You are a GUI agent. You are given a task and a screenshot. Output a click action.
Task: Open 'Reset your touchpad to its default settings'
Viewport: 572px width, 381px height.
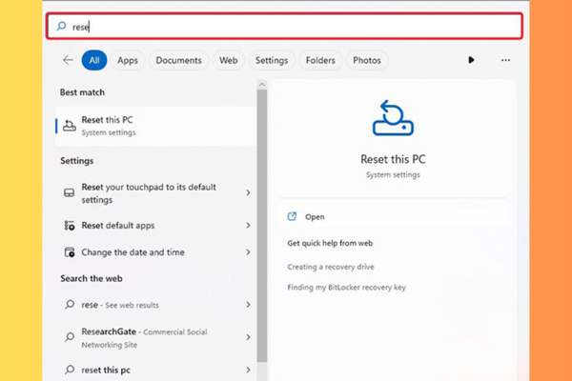(155, 192)
